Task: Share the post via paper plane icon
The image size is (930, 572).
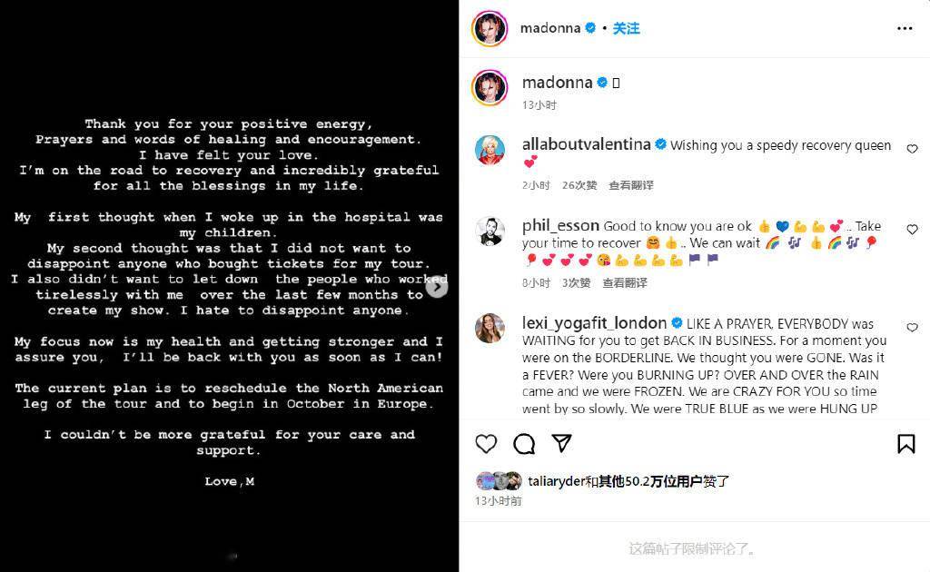Action: [x=561, y=443]
